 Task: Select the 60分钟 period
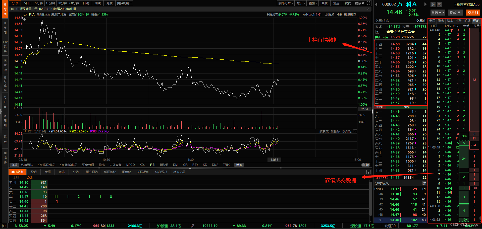pos(74,3)
